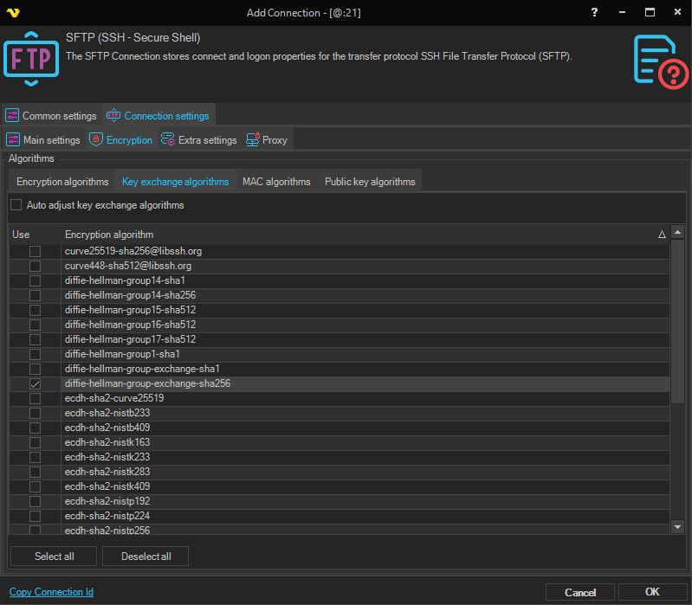The image size is (692, 605).
Task: Enable Auto adjust key exchange algorithms
Action: [x=16, y=205]
